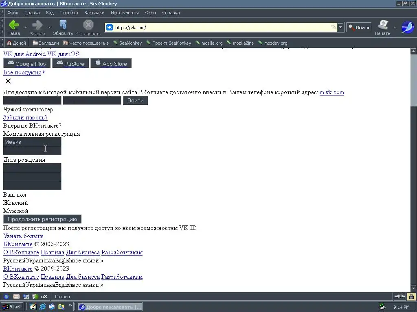Open the address bar URL history dropdown
Image resolution: width=417 pixels, height=312 pixels.
tap(340, 27)
